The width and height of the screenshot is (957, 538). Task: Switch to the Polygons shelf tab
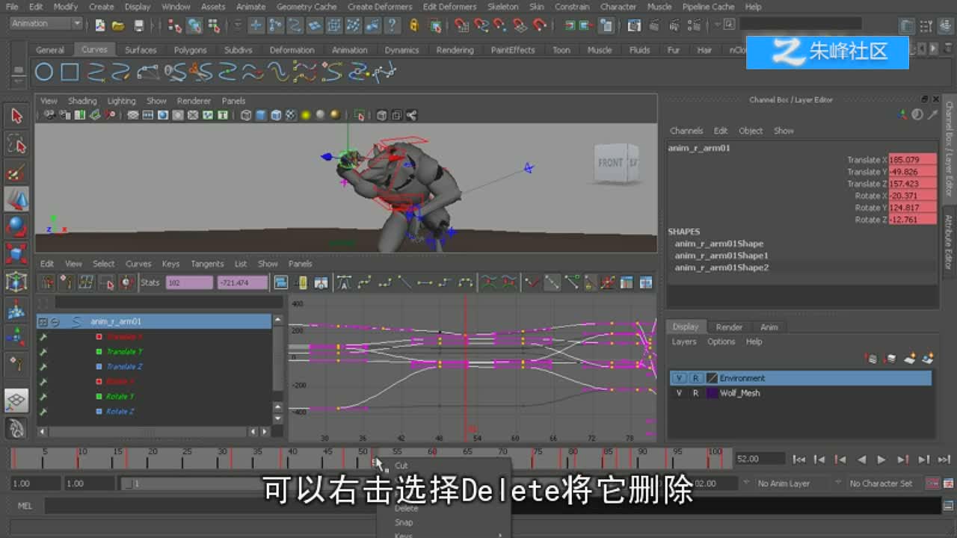[x=190, y=50]
